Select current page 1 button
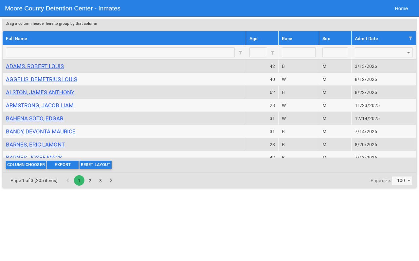419x261 pixels. tap(79, 180)
